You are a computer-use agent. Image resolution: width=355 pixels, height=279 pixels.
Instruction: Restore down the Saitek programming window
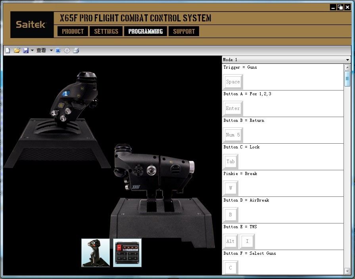pos(340,8)
